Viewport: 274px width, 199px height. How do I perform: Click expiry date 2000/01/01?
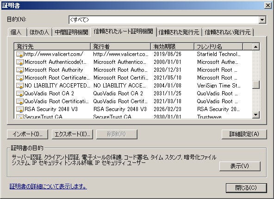[x=168, y=62]
